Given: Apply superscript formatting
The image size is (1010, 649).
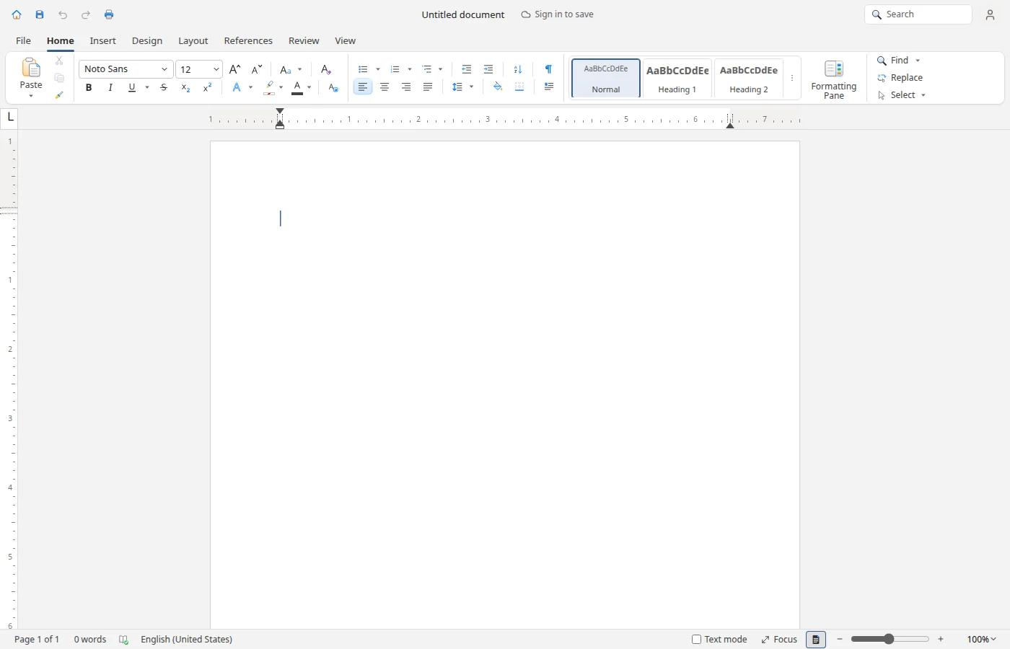Looking at the screenshot, I should (x=208, y=87).
